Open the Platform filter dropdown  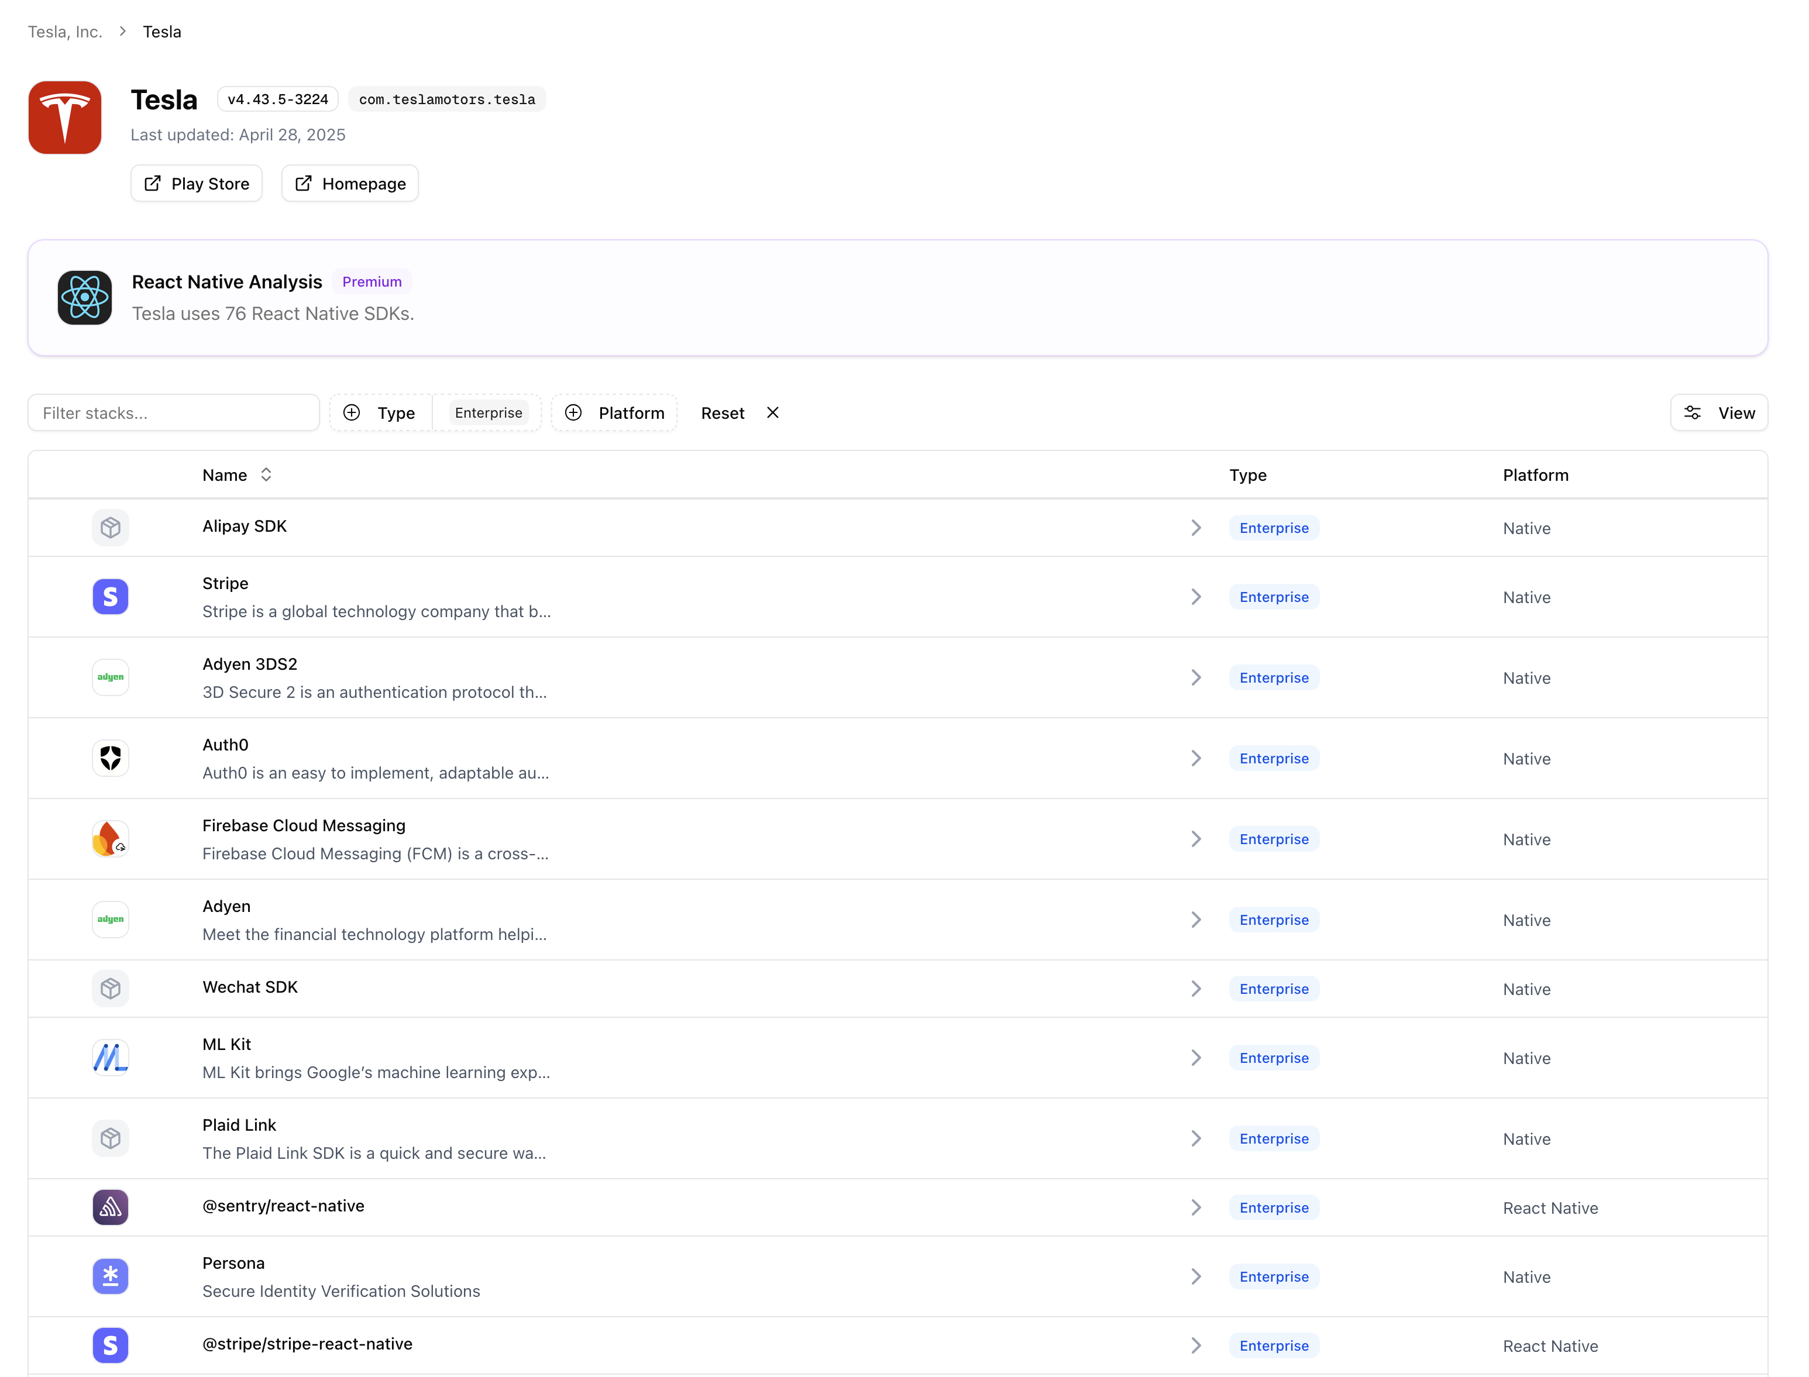(615, 413)
